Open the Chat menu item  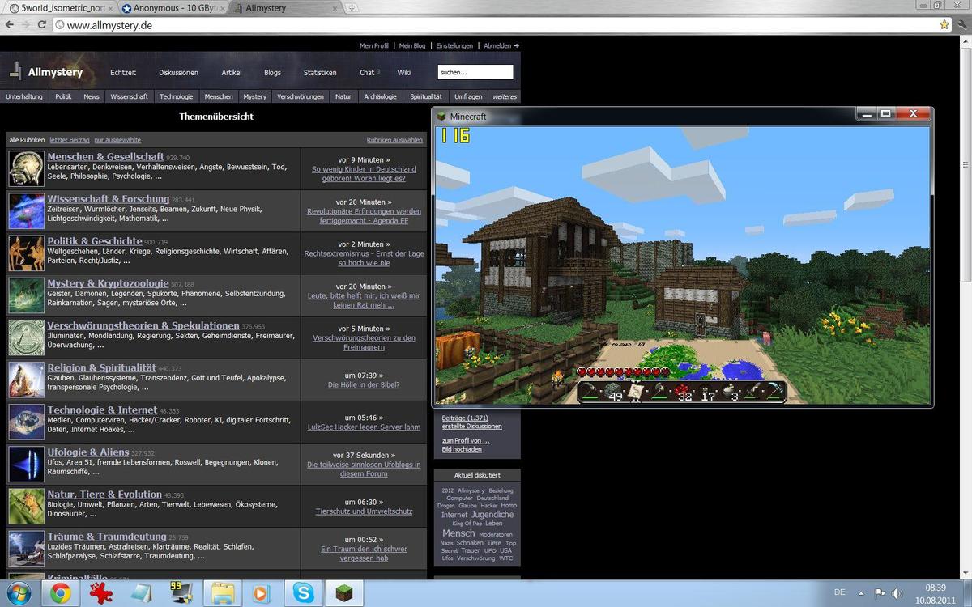click(367, 72)
